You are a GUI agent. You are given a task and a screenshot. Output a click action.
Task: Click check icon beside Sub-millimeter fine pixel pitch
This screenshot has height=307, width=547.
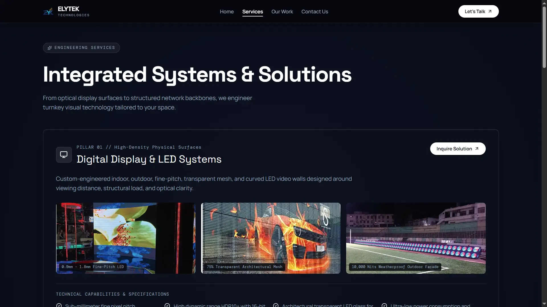(59, 305)
